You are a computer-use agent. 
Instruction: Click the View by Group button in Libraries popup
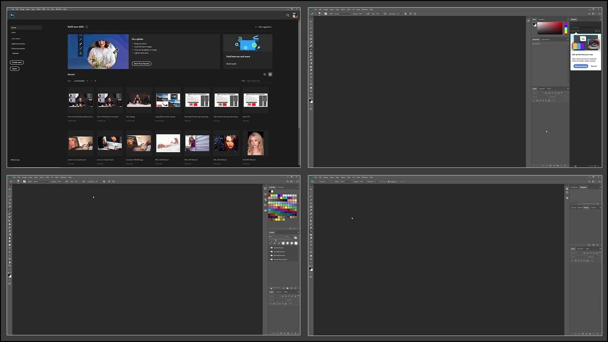[580, 66]
